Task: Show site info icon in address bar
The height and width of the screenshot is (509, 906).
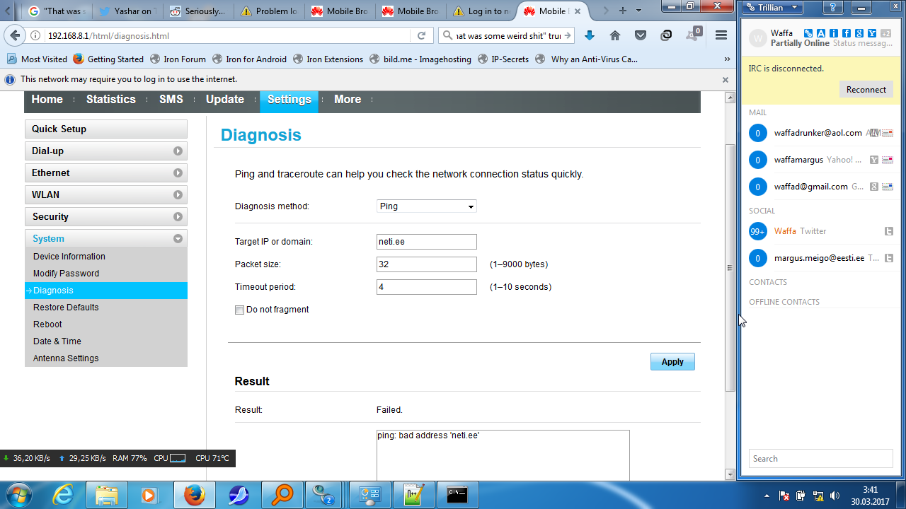Action: 35,35
